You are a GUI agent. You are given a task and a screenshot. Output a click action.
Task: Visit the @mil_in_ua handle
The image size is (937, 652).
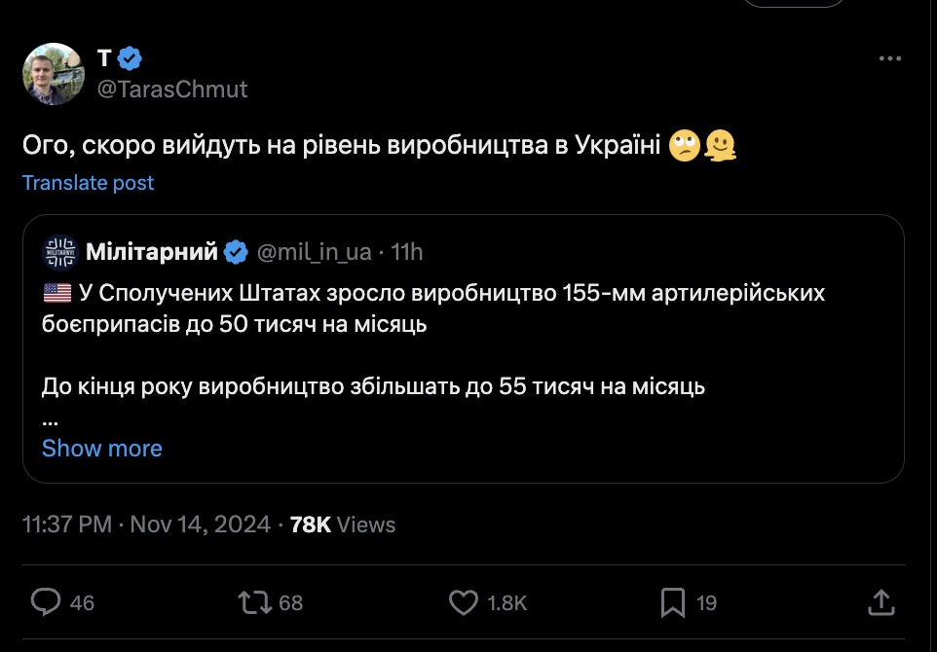[x=314, y=252]
